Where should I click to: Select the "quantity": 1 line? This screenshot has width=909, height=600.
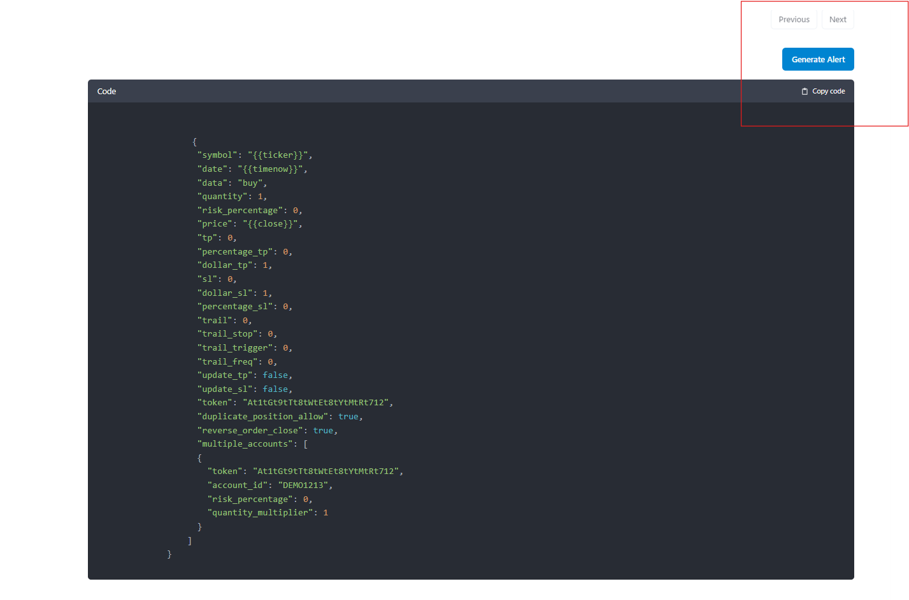[x=232, y=197]
